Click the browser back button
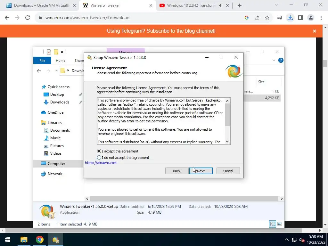 point(7,18)
